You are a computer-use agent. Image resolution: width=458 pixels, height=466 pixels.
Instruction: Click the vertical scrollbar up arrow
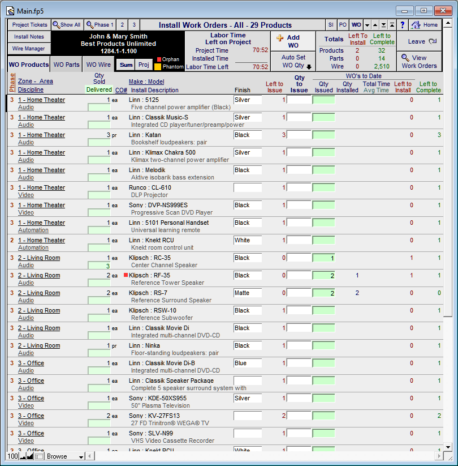[x=448, y=23]
